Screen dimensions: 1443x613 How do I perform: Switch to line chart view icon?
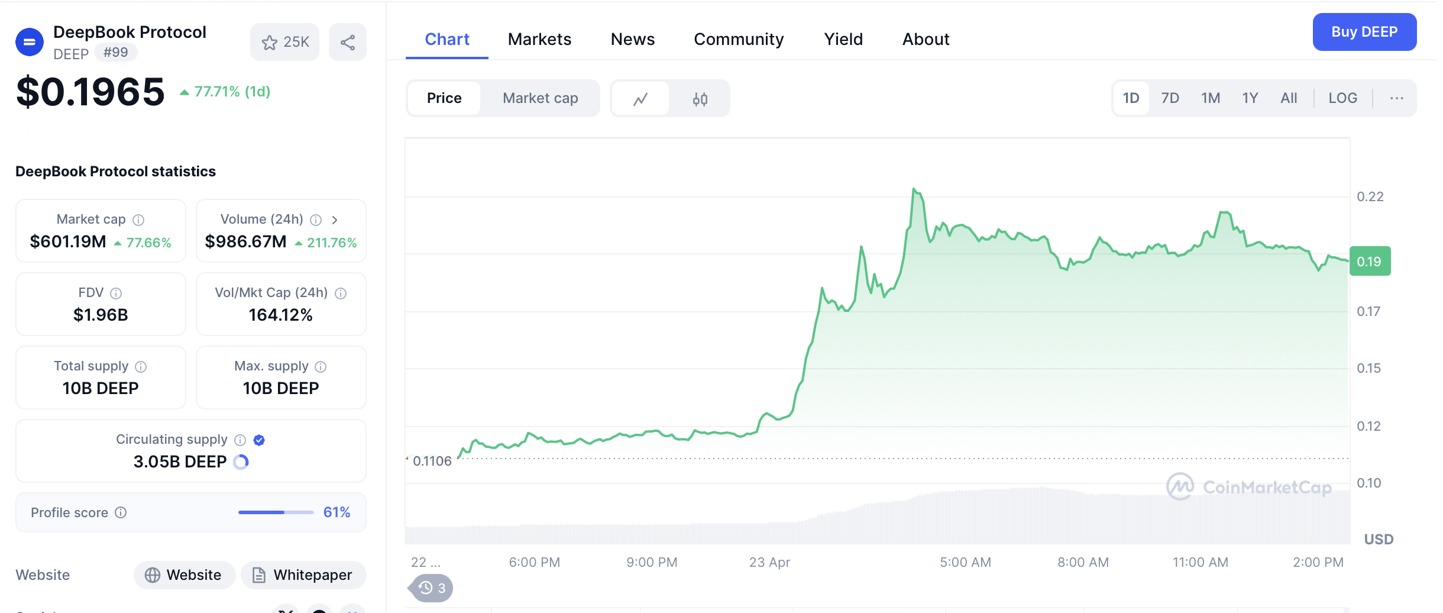click(x=640, y=99)
